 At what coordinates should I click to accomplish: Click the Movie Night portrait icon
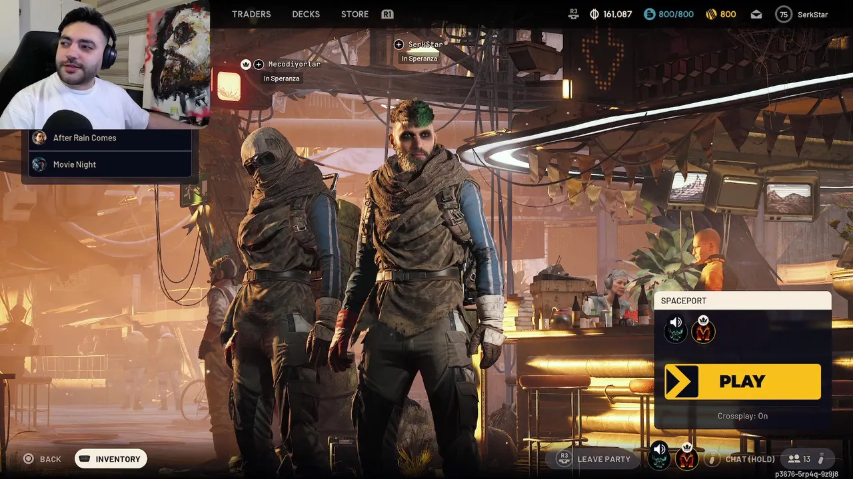click(x=39, y=164)
